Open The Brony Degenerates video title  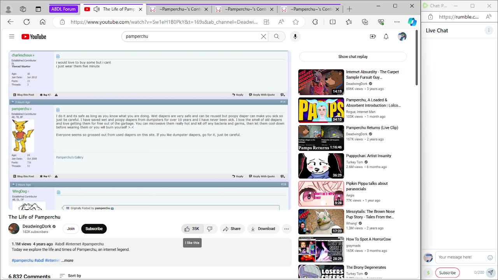366,268
